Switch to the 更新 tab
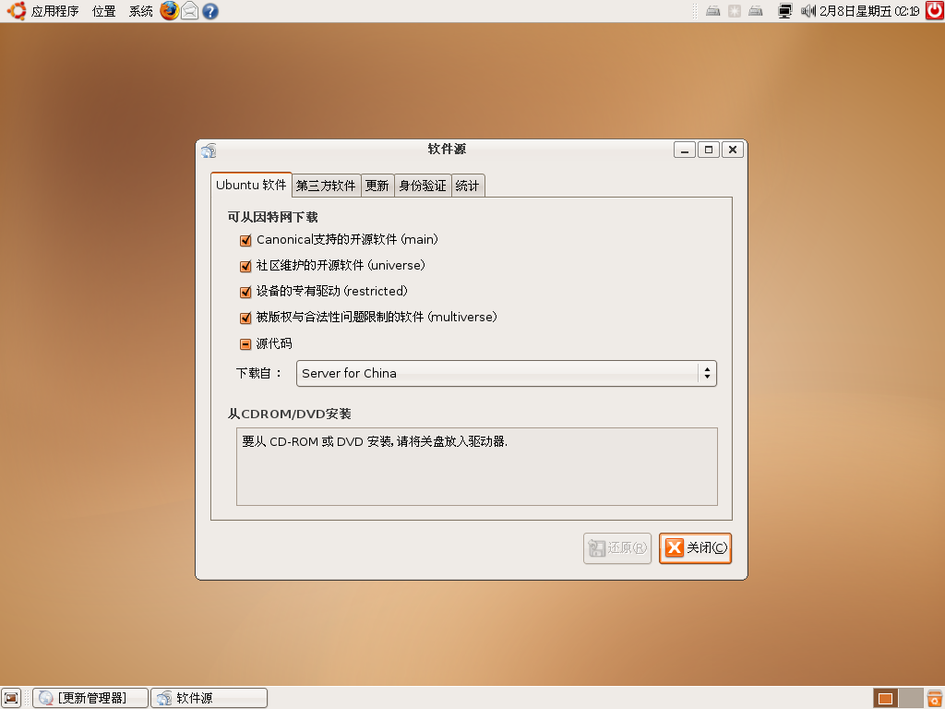This screenshot has width=945, height=709. pos(377,186)
